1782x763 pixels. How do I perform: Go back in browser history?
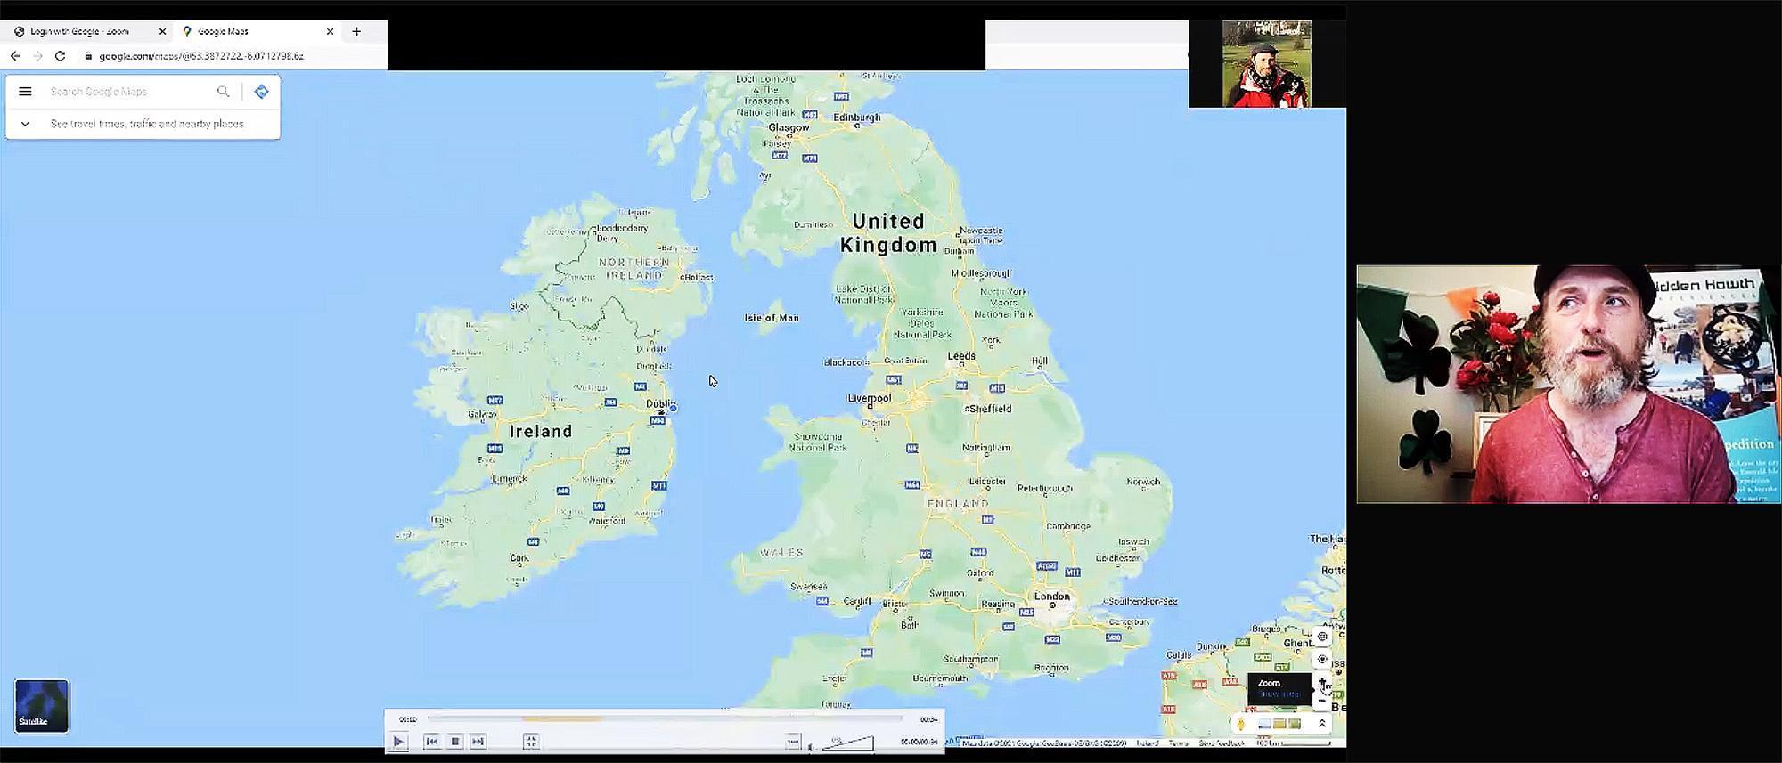(x=15, y=55)
